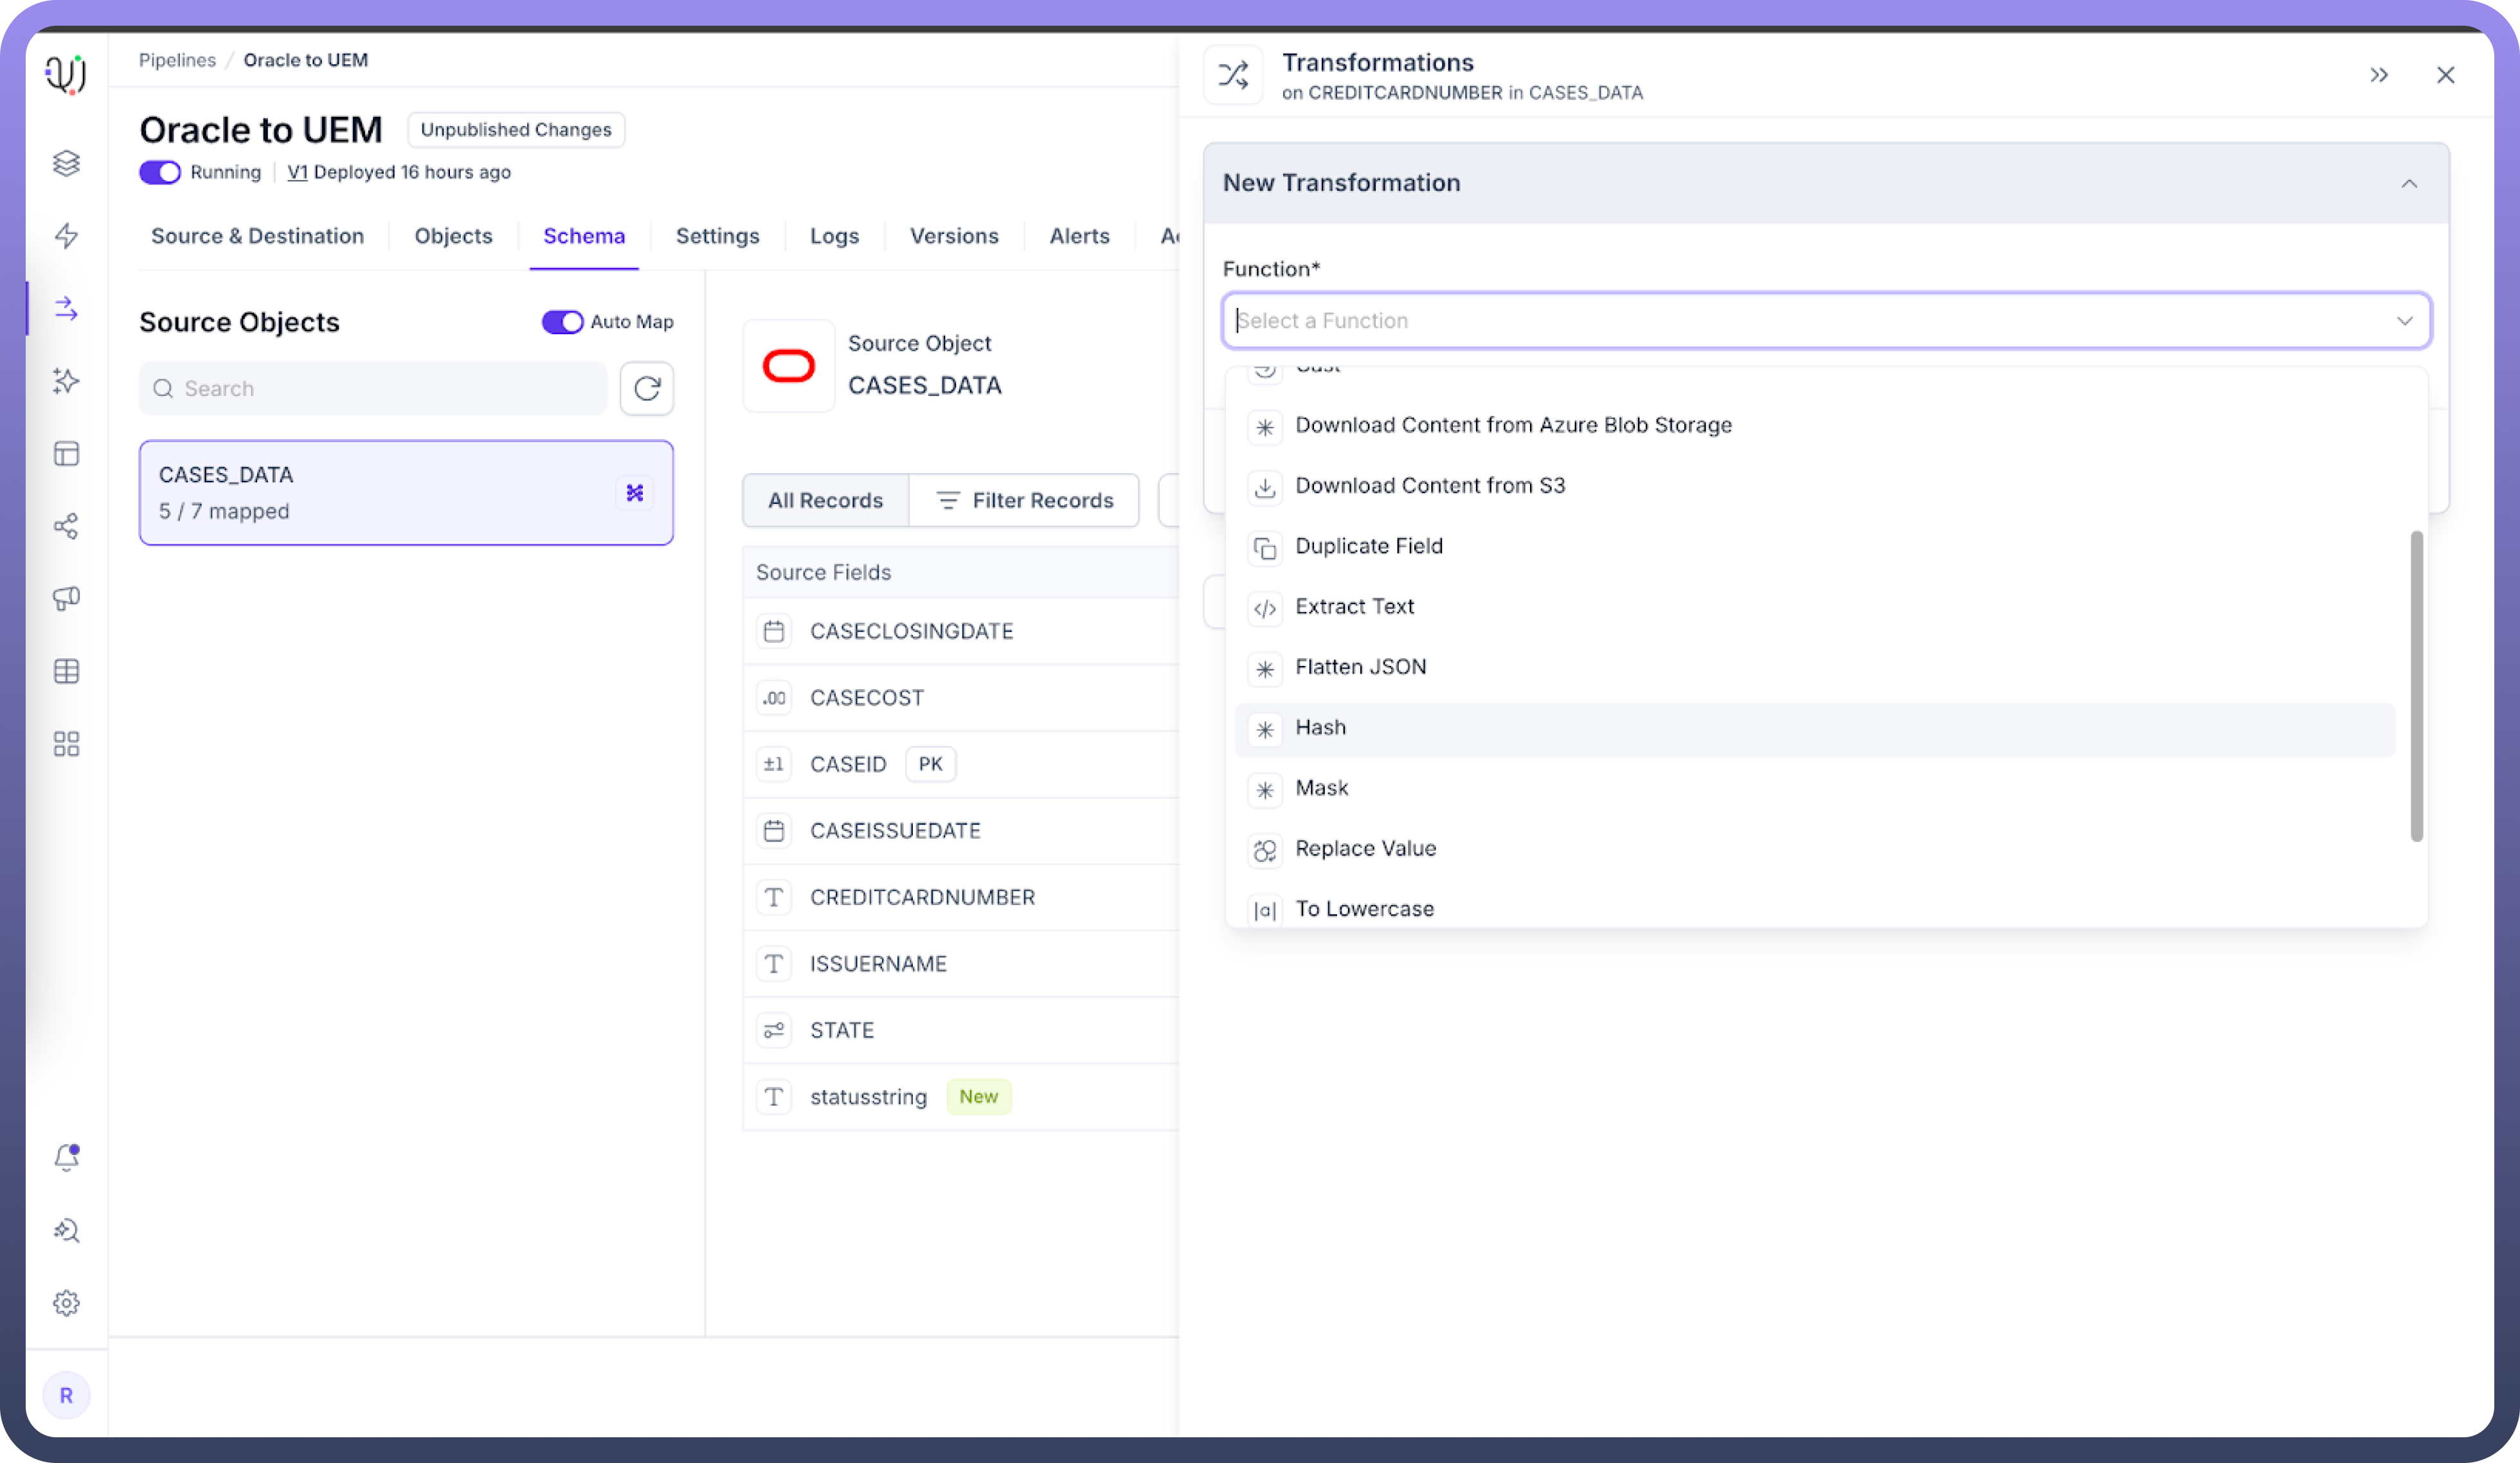Disable the Auto Map toggle
Image resolution: width=2520 pixels, height=1463 pixels.
pyautogui.click(x=562, y=322)
